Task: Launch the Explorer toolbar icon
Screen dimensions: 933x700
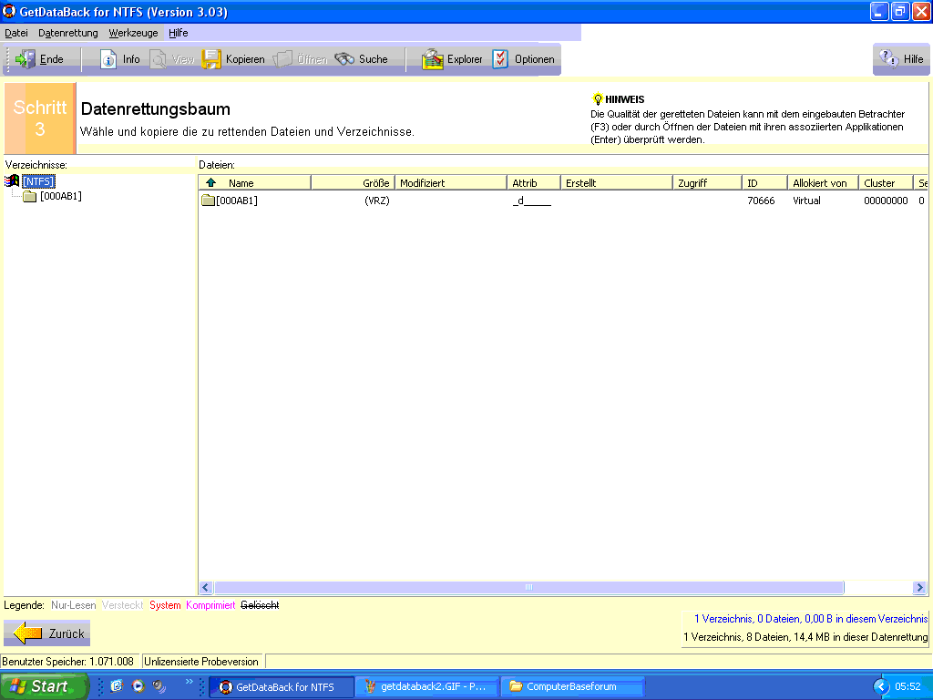Action: (433, 59)
